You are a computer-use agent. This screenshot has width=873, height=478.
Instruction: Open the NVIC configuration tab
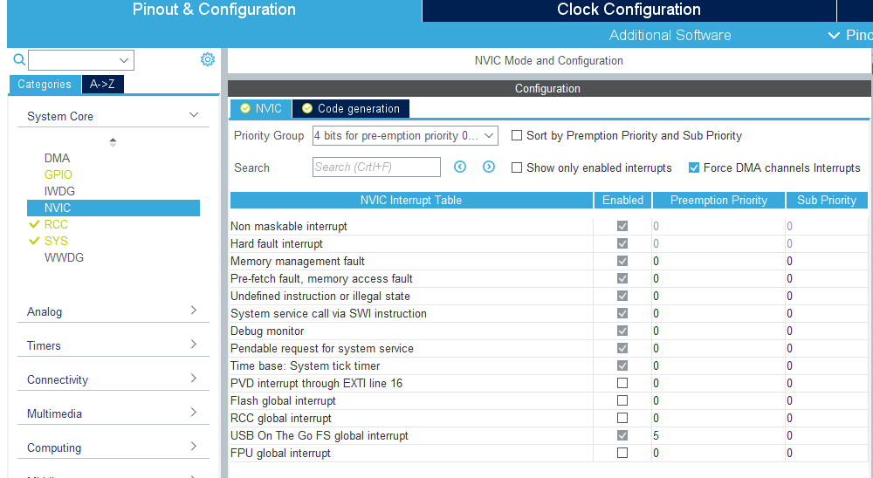click(x=260, y=108)
